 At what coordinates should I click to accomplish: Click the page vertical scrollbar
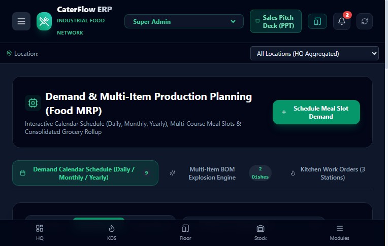pyautogui.click(x=386, y=34)
